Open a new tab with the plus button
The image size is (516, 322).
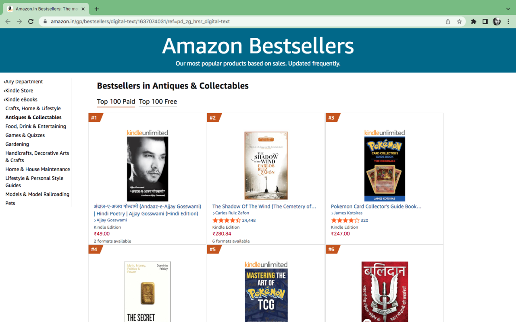point(97,9)
